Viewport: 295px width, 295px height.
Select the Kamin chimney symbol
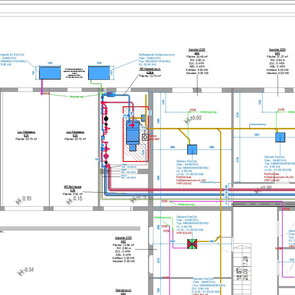click(145, 137)
